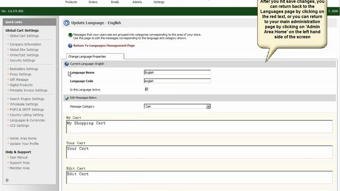Click the My Cart message text area
340x191 pixels.
[x=199, y=127]
